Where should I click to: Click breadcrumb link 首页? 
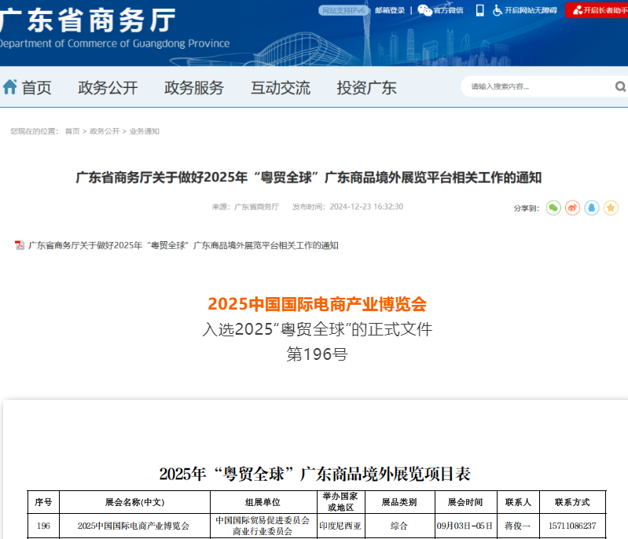[72, 131]
